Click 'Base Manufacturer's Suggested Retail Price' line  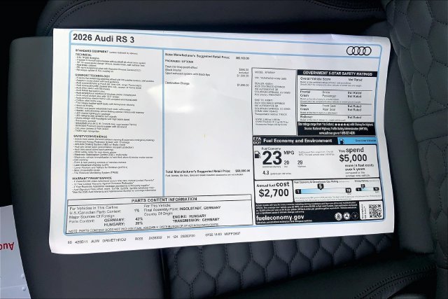click(x=207, y=56)
